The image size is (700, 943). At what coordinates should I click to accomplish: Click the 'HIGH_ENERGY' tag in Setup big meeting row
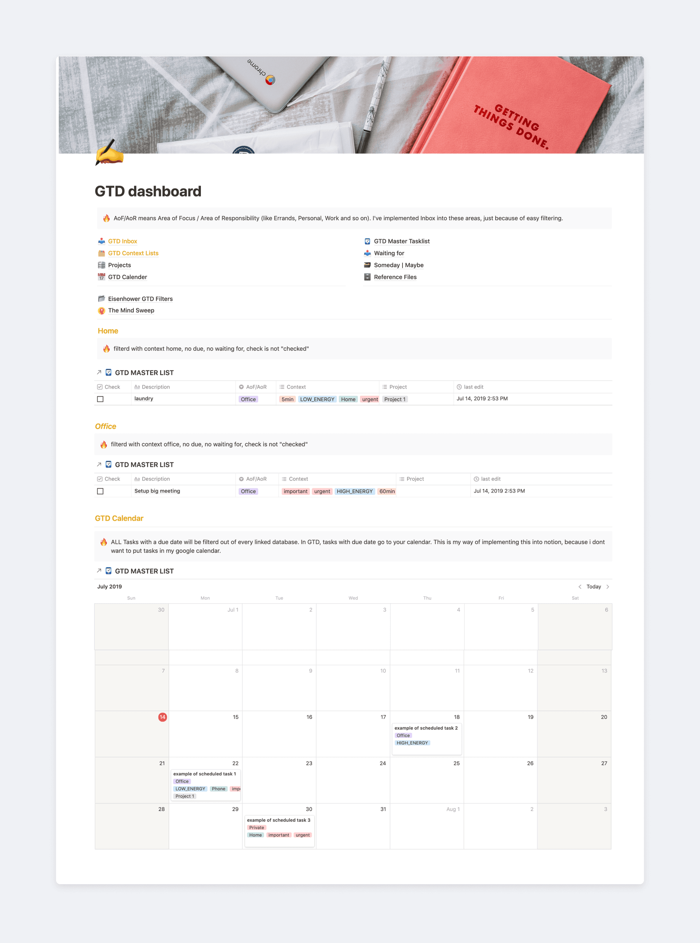[x=355, y=491]
